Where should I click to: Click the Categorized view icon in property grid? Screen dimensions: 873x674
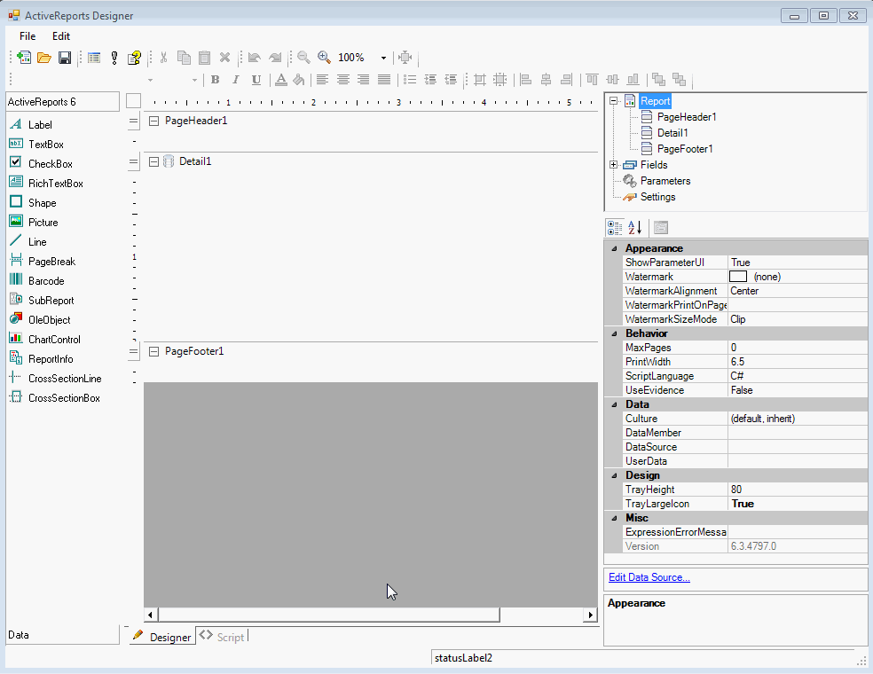tap(615, 227)
